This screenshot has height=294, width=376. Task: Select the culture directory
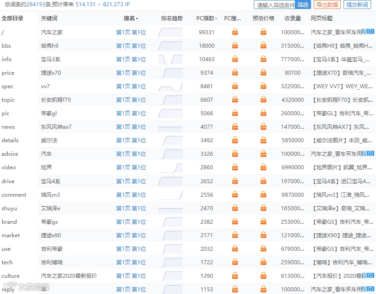pyautogui.click(x=10, y=276)
